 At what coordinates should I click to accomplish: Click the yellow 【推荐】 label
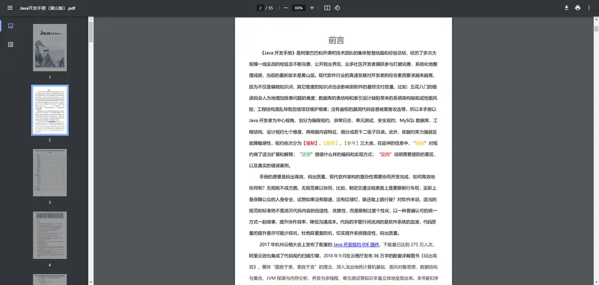point(331,144)
